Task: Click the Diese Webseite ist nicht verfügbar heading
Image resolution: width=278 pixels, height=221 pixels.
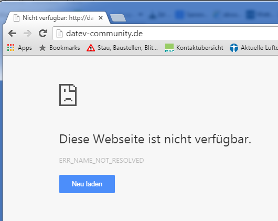Action: (x=155, y=139)
